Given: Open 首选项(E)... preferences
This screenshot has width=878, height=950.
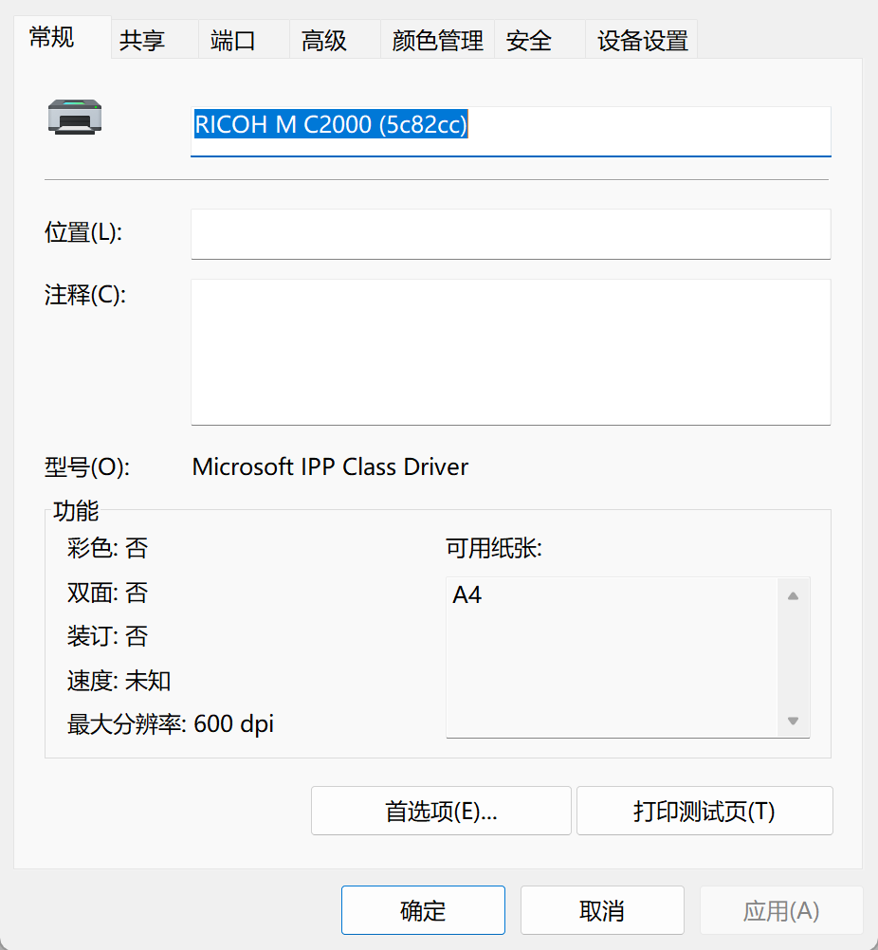Looking at the screenshot, I should click(x=441, y=811).
